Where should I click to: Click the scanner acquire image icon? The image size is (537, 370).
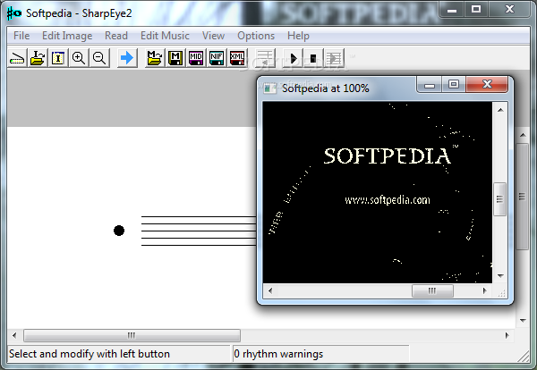click(x=17, y=58)
